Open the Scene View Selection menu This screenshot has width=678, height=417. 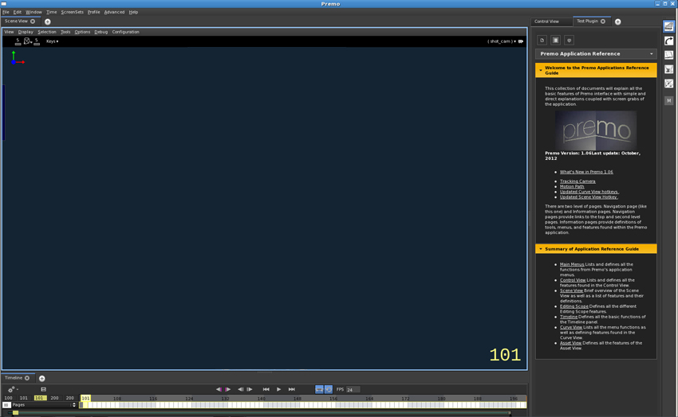point(47,32)
